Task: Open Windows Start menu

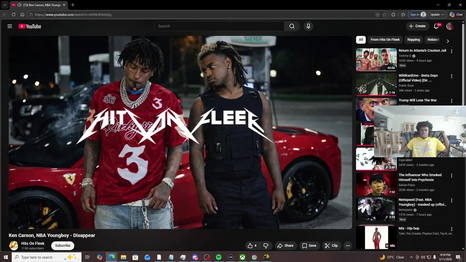Action: [5, 257]
